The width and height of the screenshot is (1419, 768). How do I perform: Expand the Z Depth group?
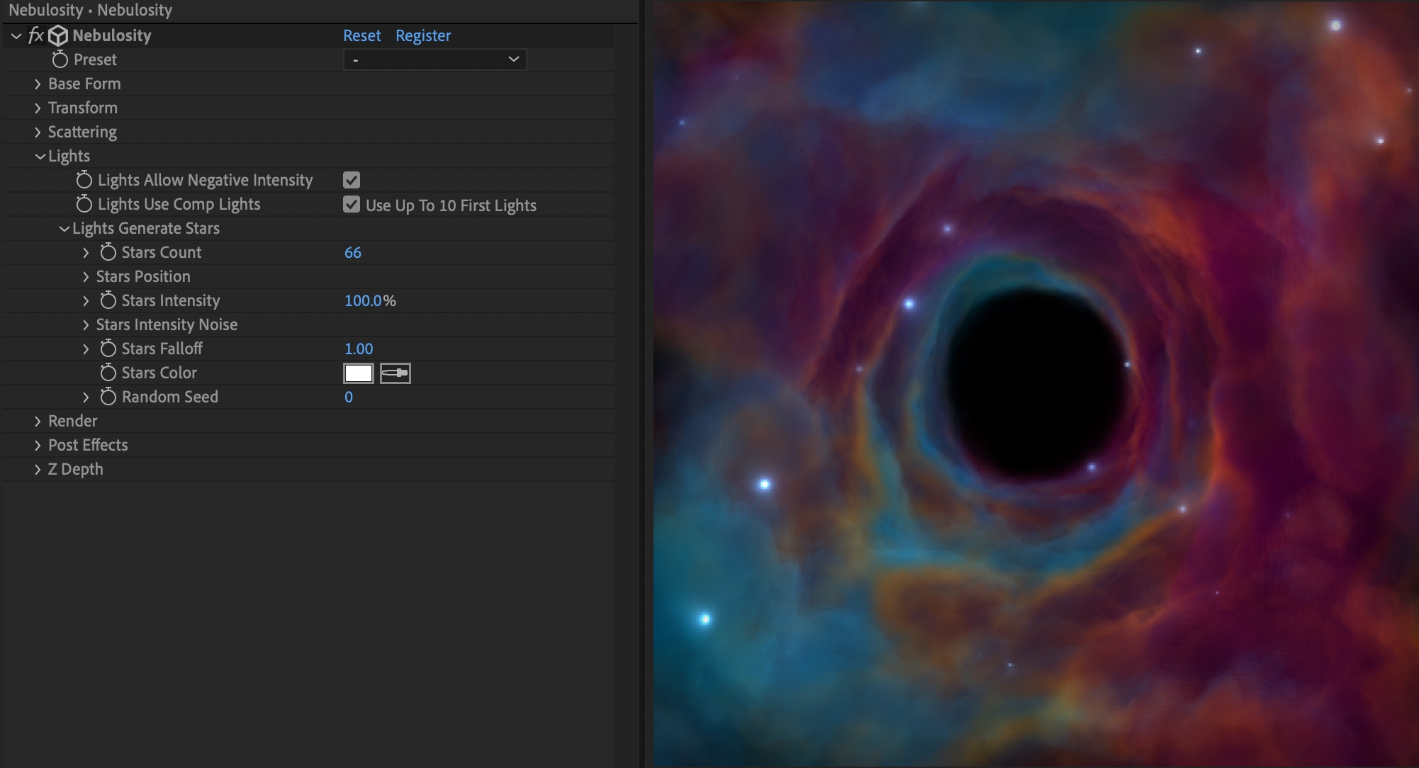coord(38,469)
